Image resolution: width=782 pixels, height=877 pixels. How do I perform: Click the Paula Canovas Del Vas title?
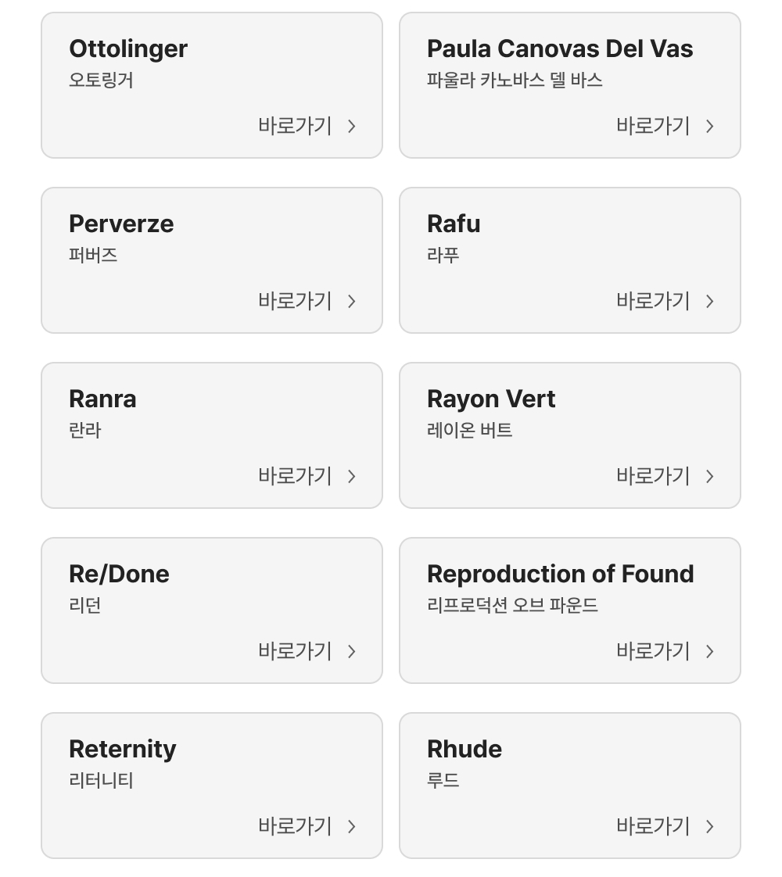click(560, 48)
